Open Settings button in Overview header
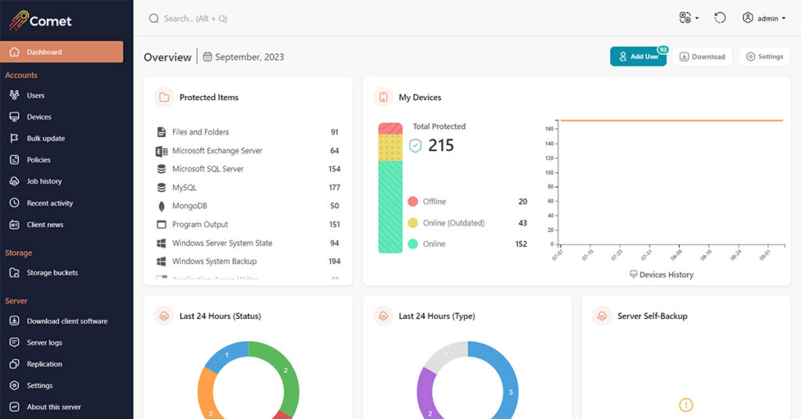Image resolution: width=801 pixels, height=419 pixels. (764, 56)
